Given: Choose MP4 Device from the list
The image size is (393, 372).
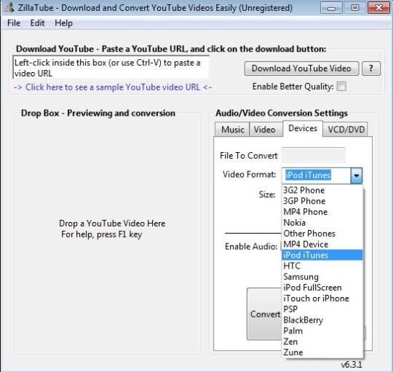Looking at the screenshot, I should (322, 244).
